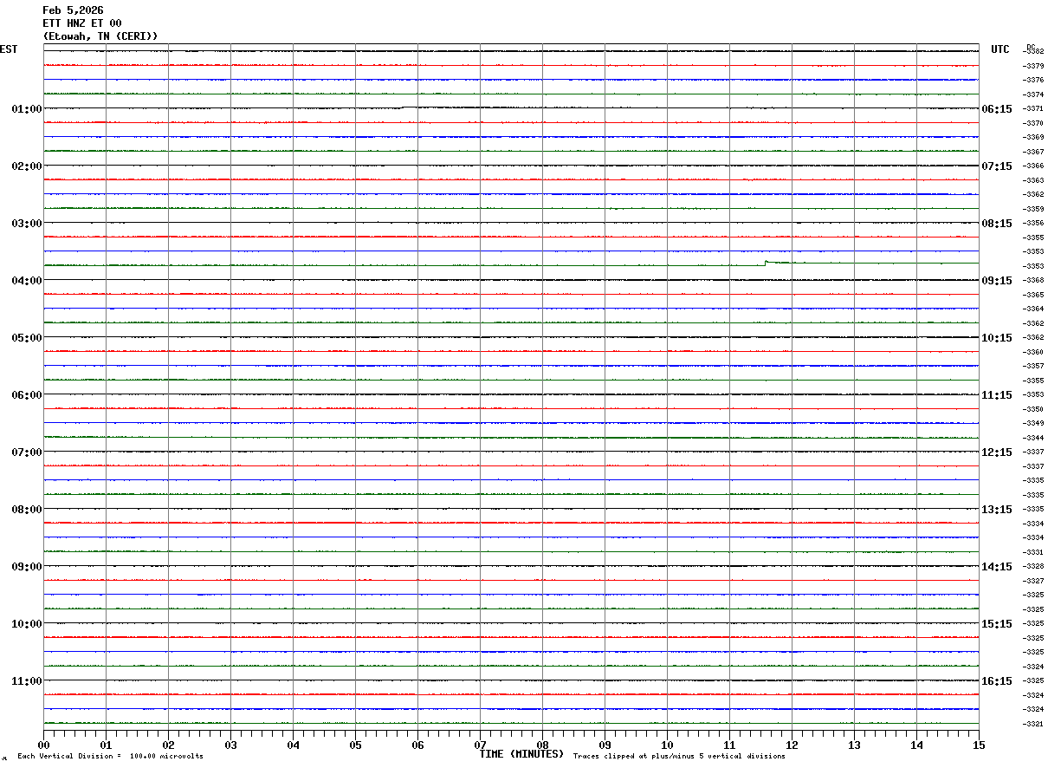The height and width of the screenshot is (768, 1048).
Task: Click the minute 11 axis label
Action: coord(729,745)
